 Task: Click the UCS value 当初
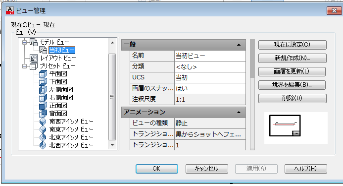click(210, 77)
